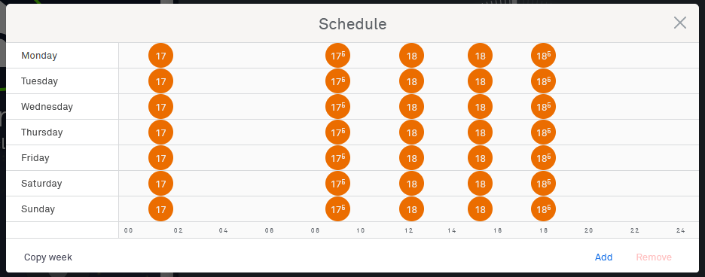Select Sunday's 17.5 setpoint marker
Image resolution: width=705 pixels, height=277 pixels.
tap(337, 209)
